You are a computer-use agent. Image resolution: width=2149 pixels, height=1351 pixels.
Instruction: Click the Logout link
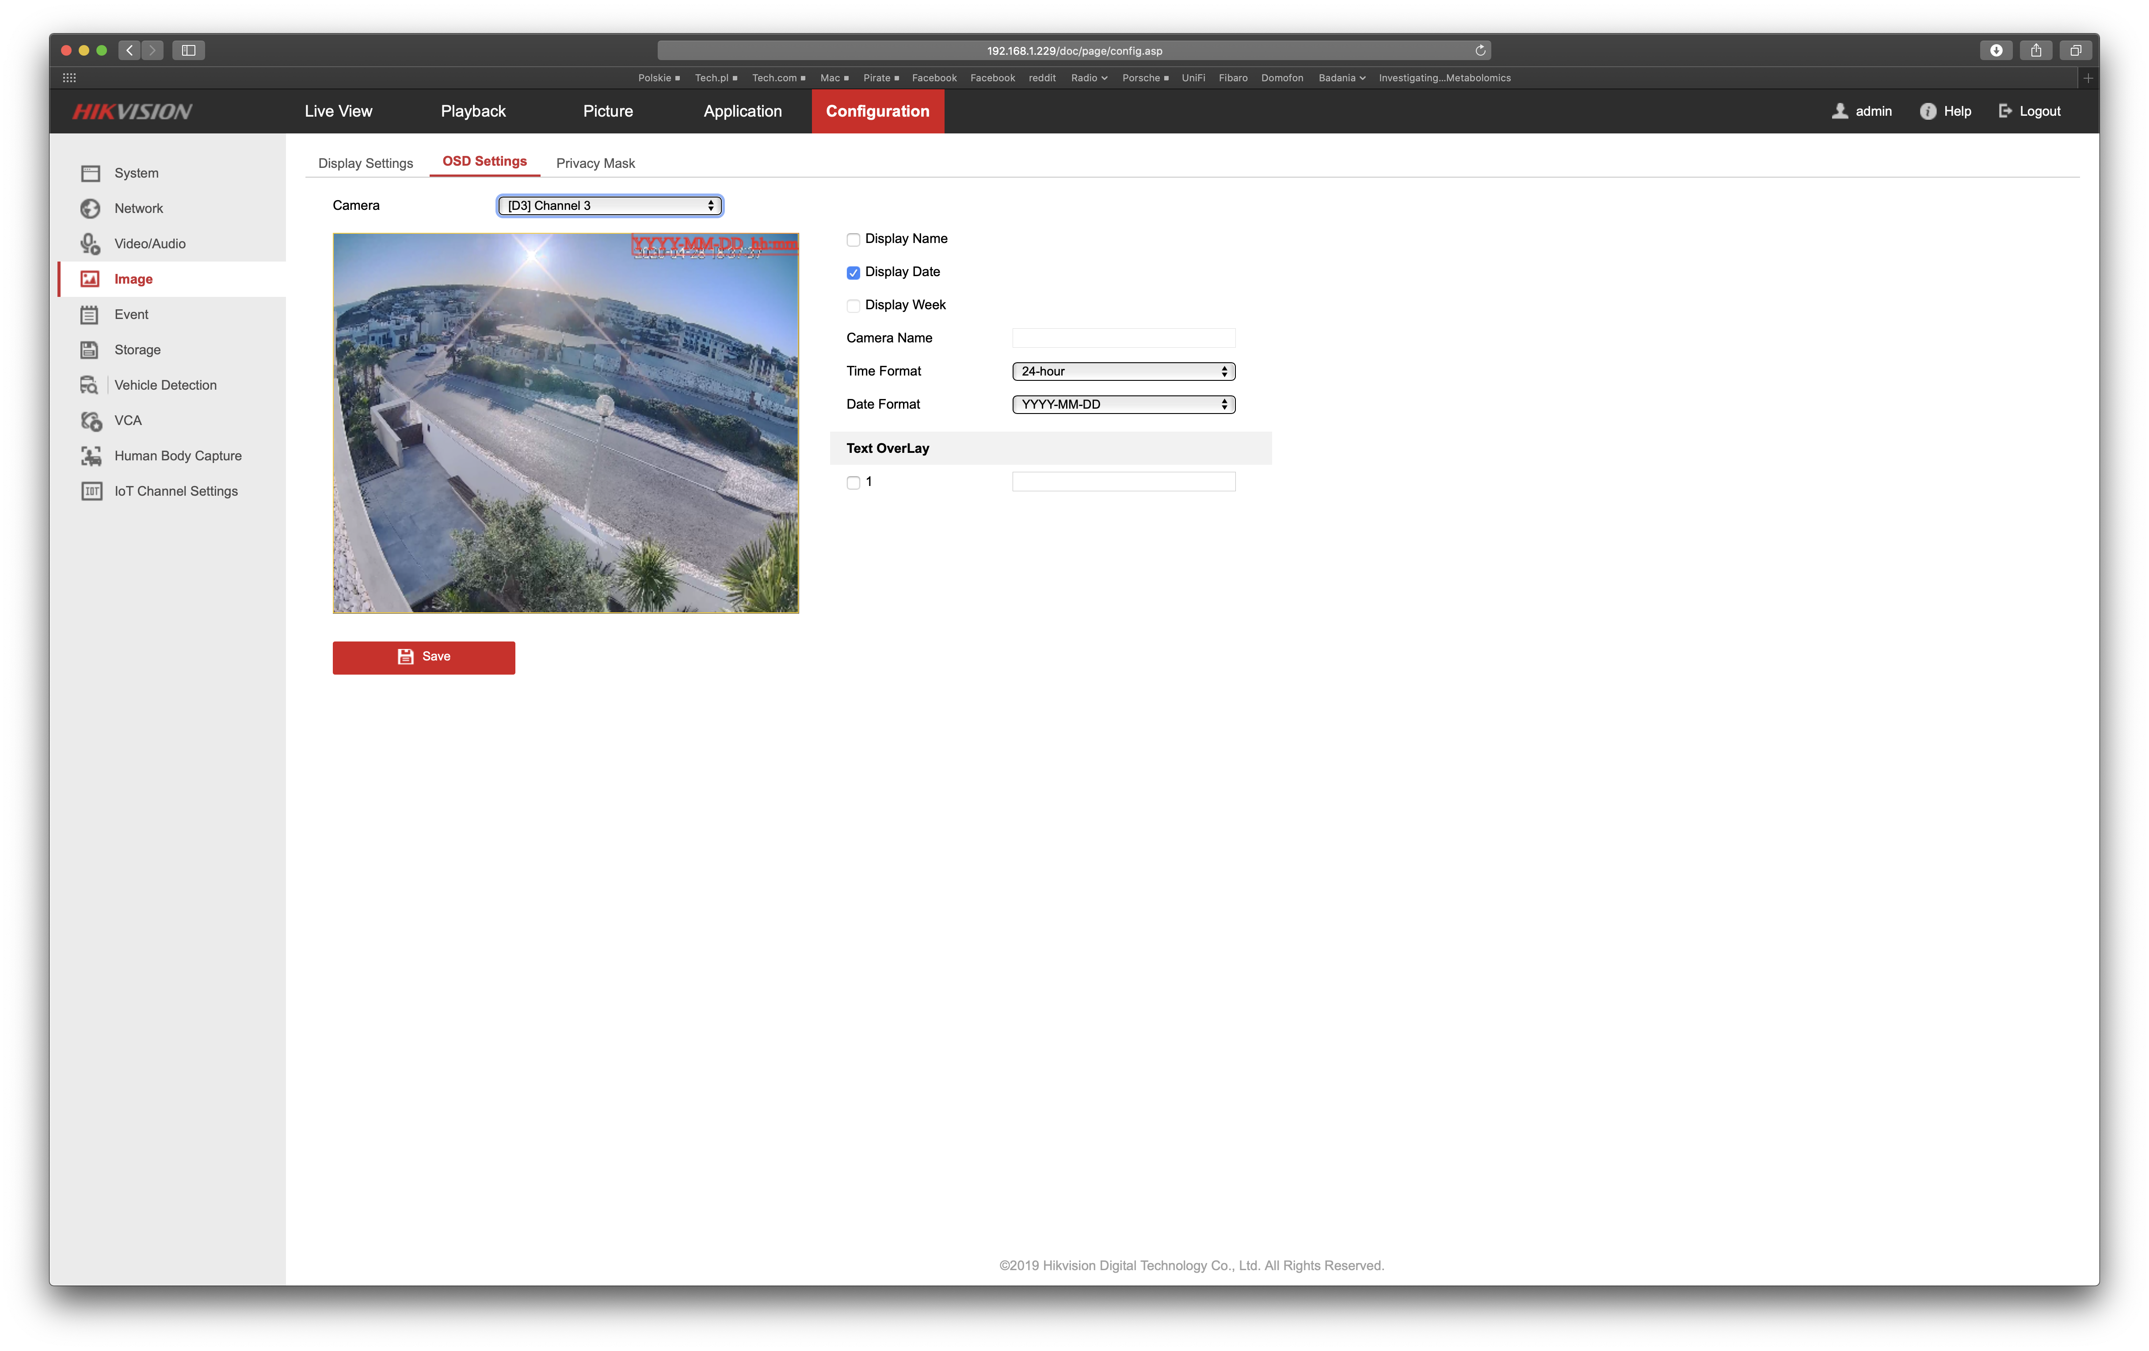coord(2029,111)
